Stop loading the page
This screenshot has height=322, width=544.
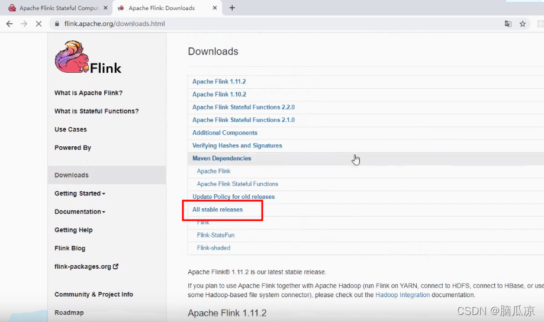click(38, 24)
